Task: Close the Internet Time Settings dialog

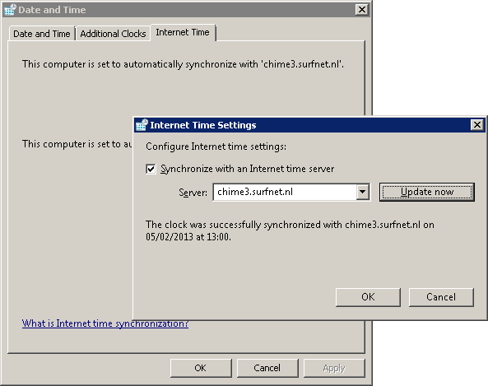Action: point(477,125)
